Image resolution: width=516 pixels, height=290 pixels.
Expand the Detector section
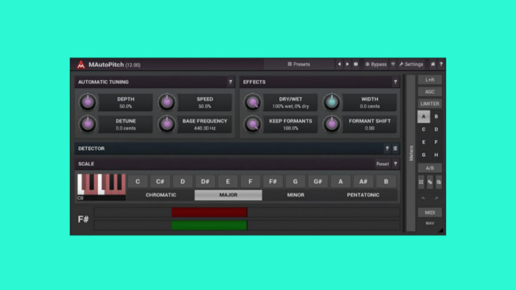coord(91,149)
